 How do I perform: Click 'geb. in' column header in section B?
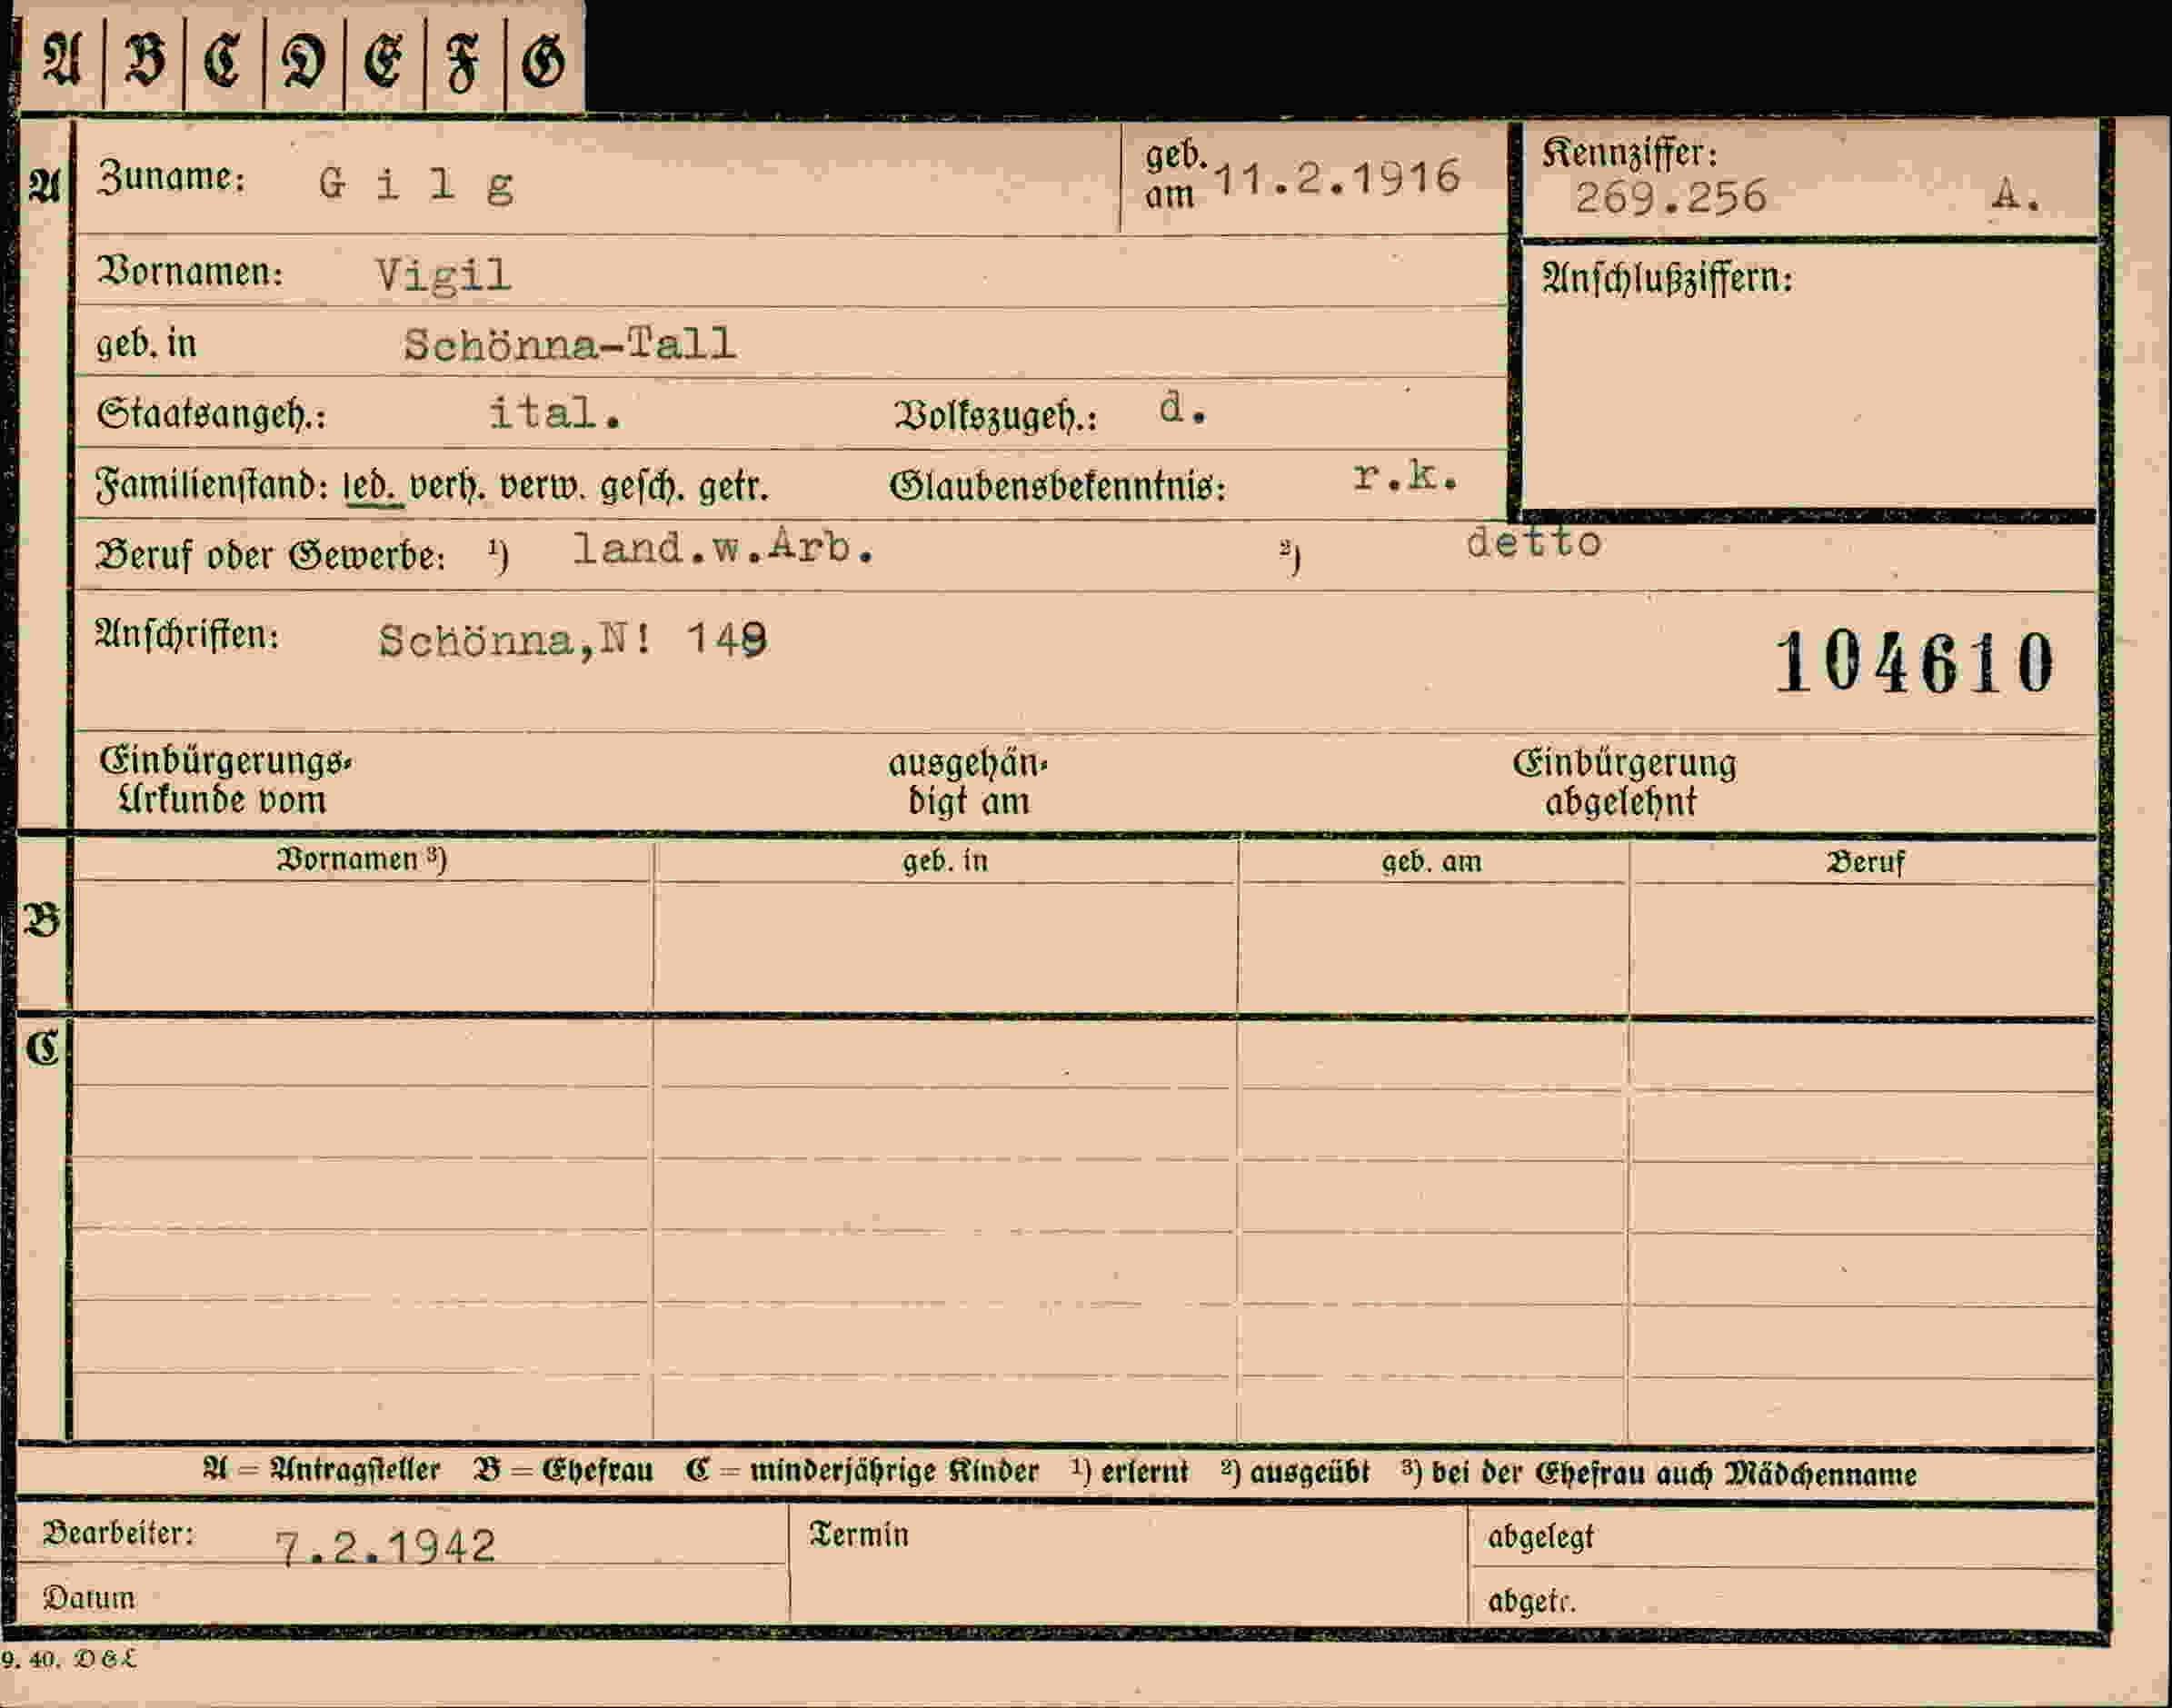[x=945, y=862]
